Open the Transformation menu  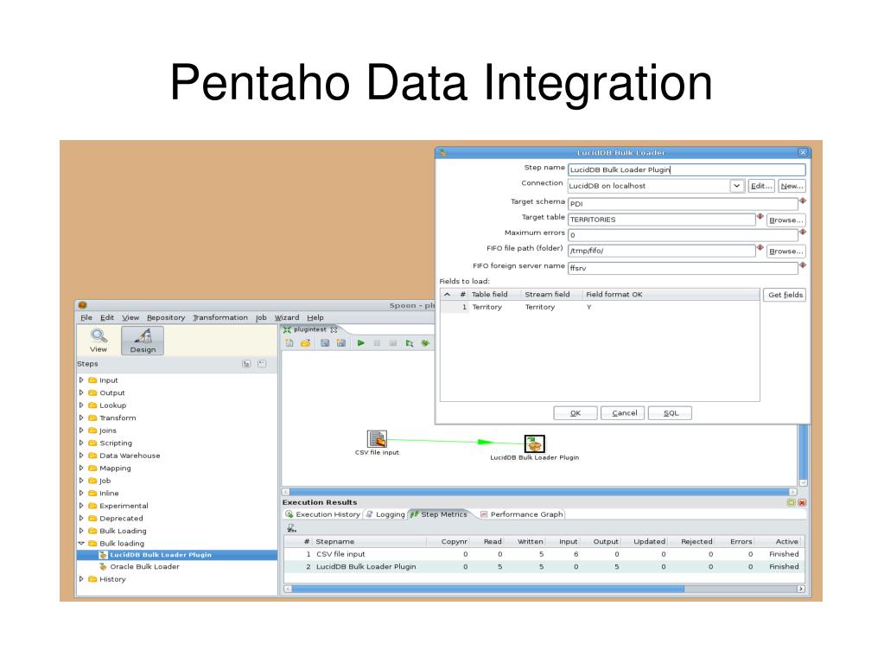220,317
